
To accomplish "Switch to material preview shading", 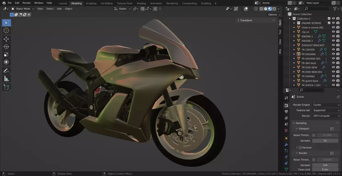I will (270, 9).
